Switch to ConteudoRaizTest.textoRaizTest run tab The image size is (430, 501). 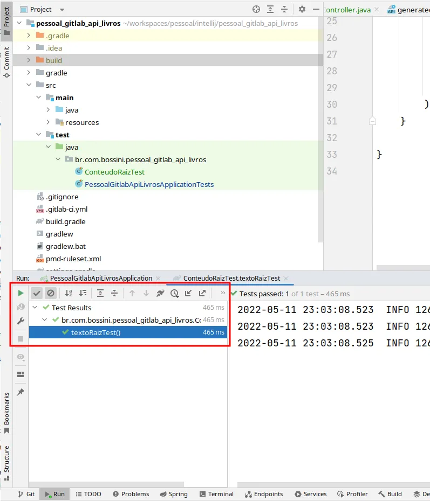point(231,279)
